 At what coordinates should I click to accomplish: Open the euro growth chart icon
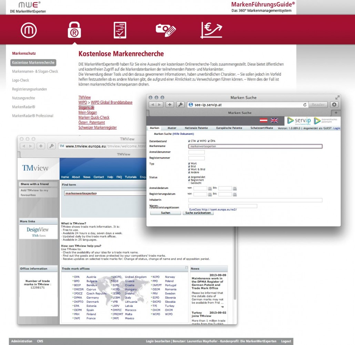[x=212, y=30]
